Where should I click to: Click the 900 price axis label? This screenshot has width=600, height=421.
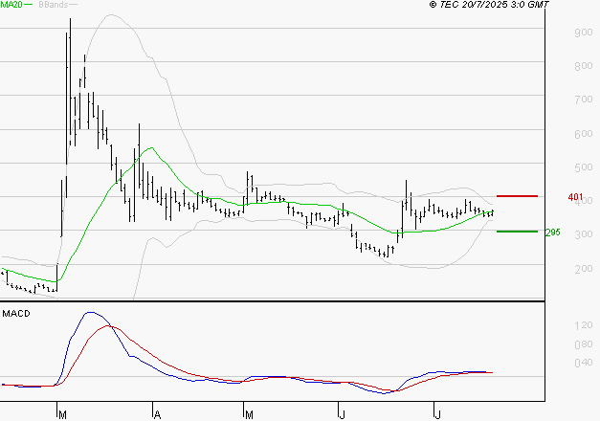(x=584, y=33)
